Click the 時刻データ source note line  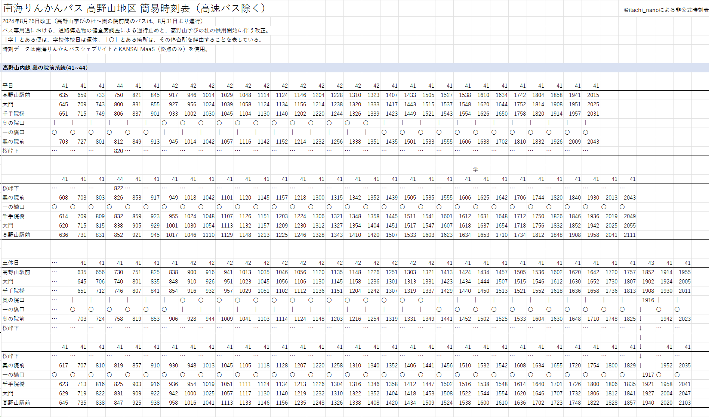105,49
